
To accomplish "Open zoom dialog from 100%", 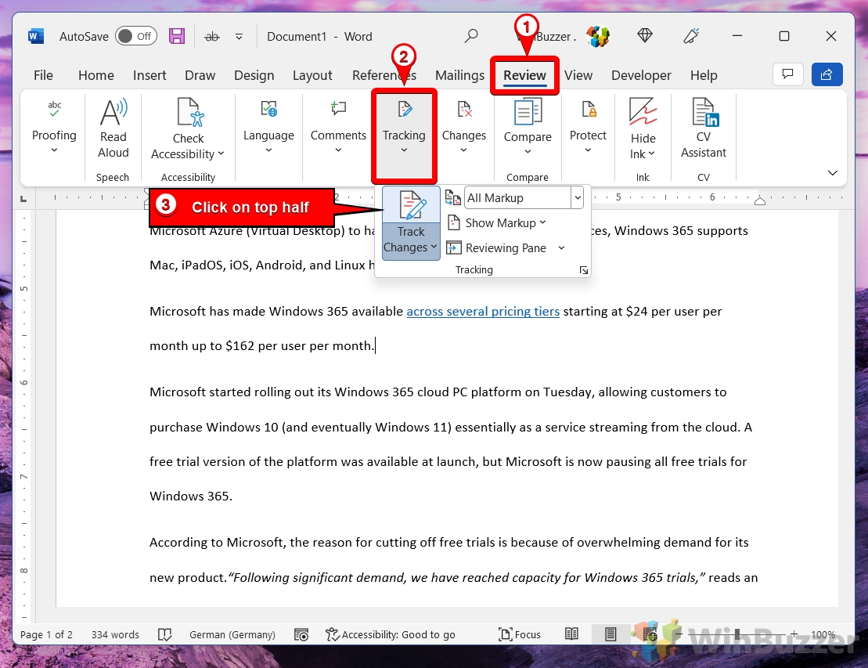I will click(823, 635).
